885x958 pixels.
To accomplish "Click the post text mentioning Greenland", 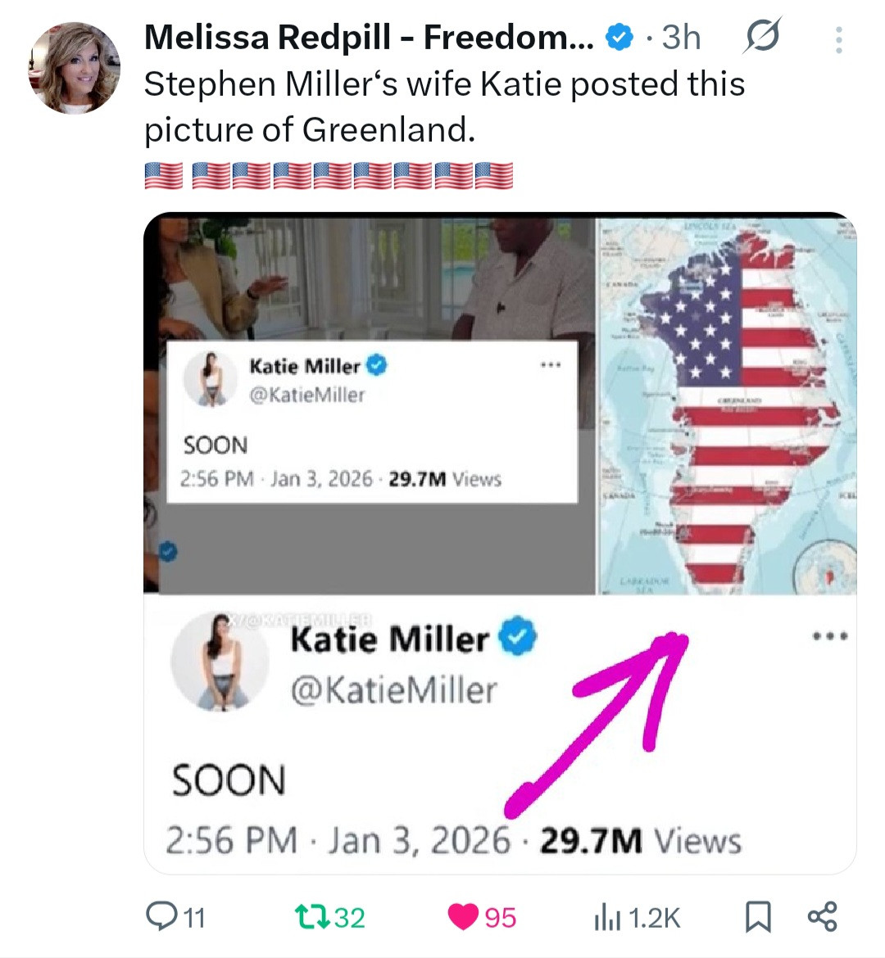I will 443,106.
